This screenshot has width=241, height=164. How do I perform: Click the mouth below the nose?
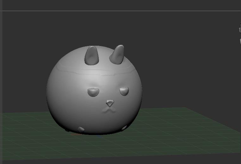109,110
